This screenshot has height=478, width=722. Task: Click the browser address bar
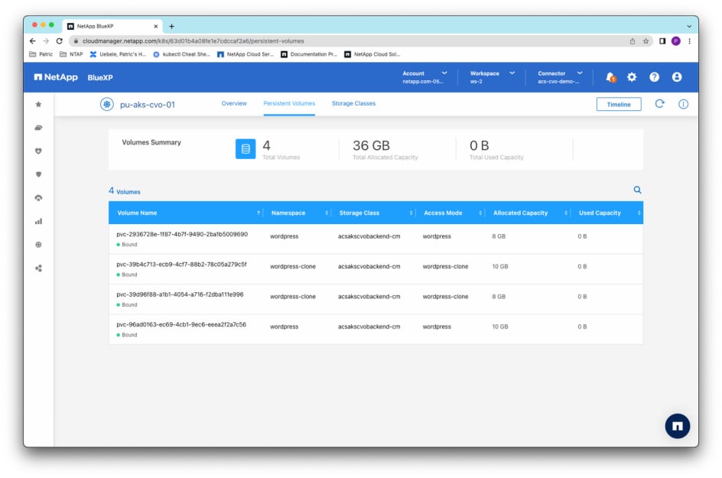[x=350, y=41]
